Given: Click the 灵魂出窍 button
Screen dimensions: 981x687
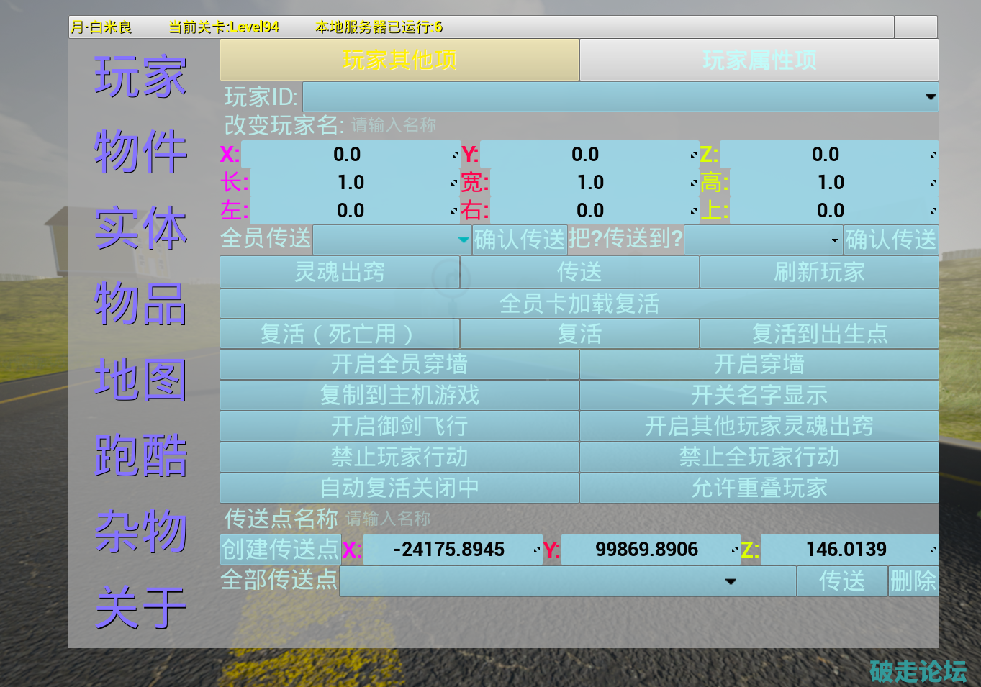Looking at the screenshot, I should 340,273.
